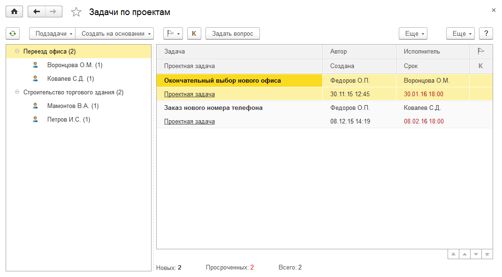This screenshot has height=277, width=502.
Task: Refresh the task list with green arrows
Action: [x=13, y=33]
